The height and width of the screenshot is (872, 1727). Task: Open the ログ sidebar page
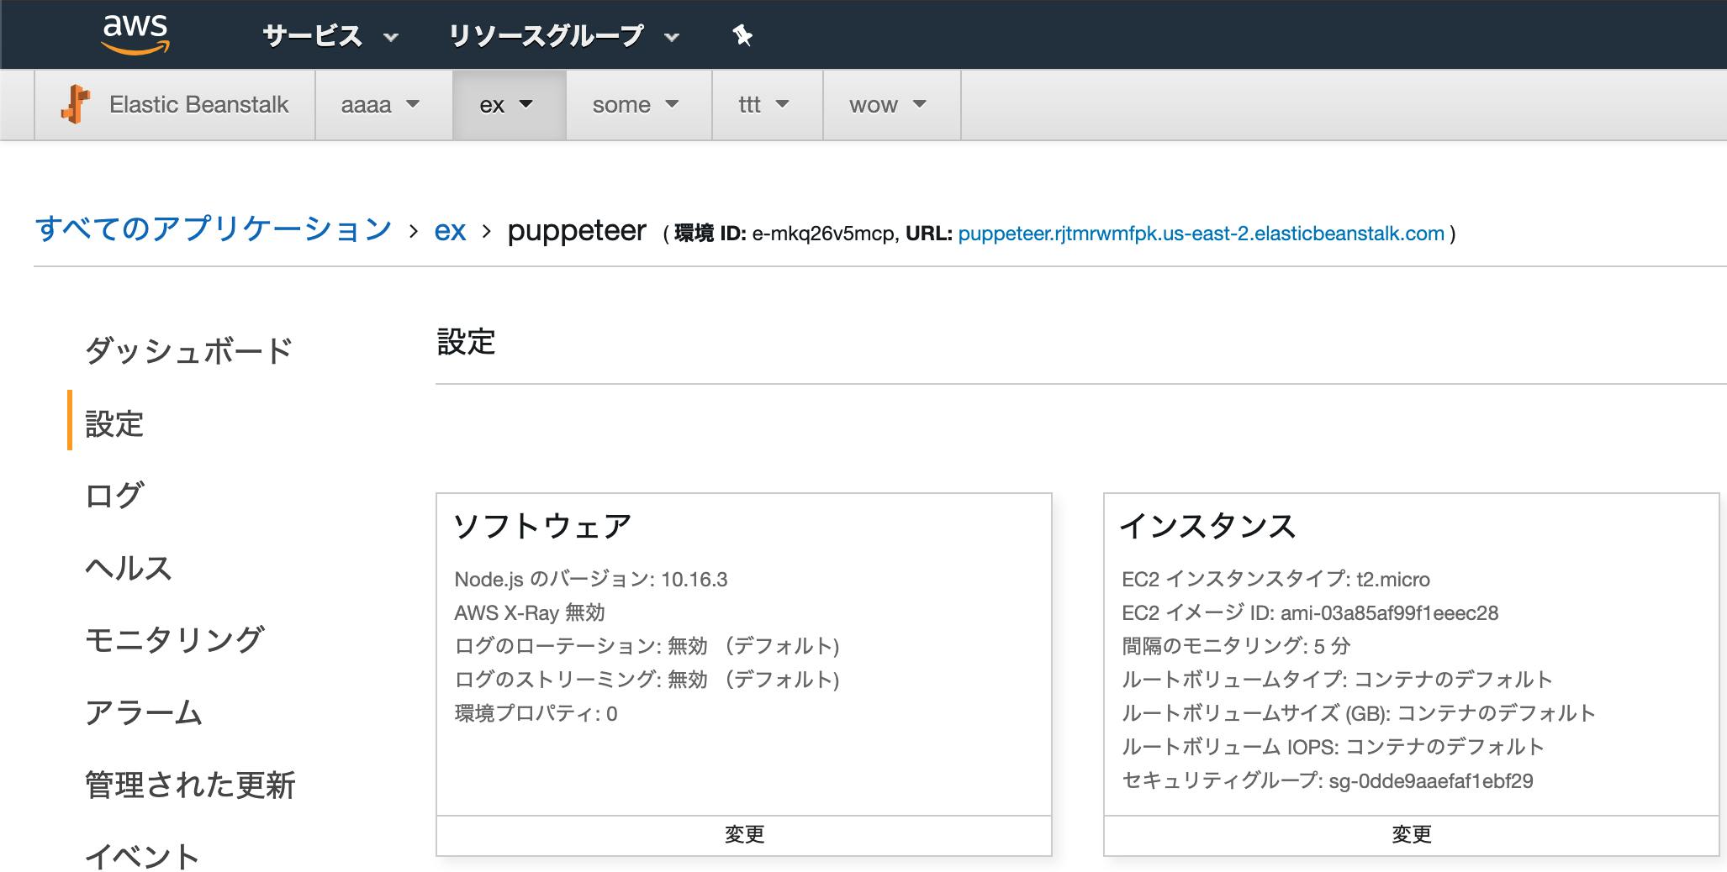pos(114,496)
